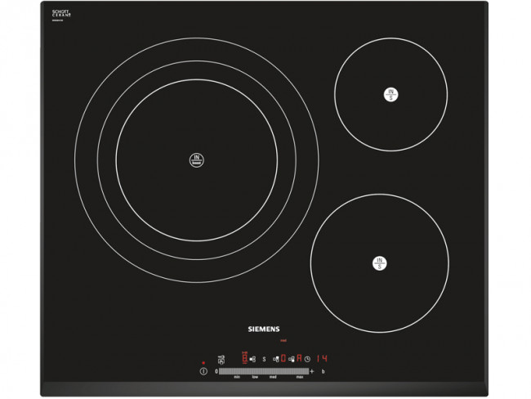The height and width of the screenshot is (399, 531).
Task: Set the power slider to 'min'
Action: pos(237,377)
